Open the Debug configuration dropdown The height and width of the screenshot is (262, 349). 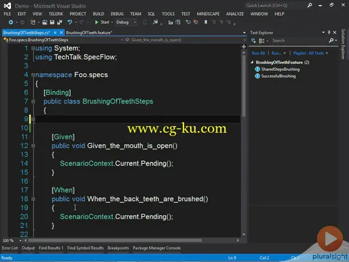pyautogui.click(x=135, y=23)
